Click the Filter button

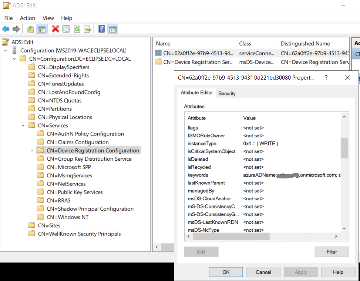332,252
